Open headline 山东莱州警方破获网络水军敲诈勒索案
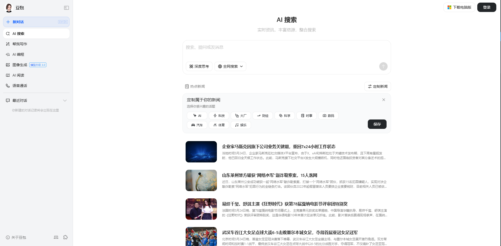This screenshot has width=501, height=246. click(x=270, y=175)
